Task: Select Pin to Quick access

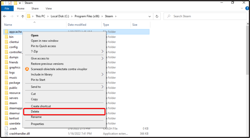Action: (x=64, y=46)
